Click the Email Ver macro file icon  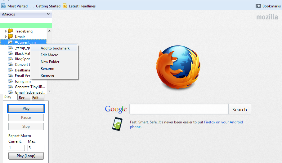(11, 75)
